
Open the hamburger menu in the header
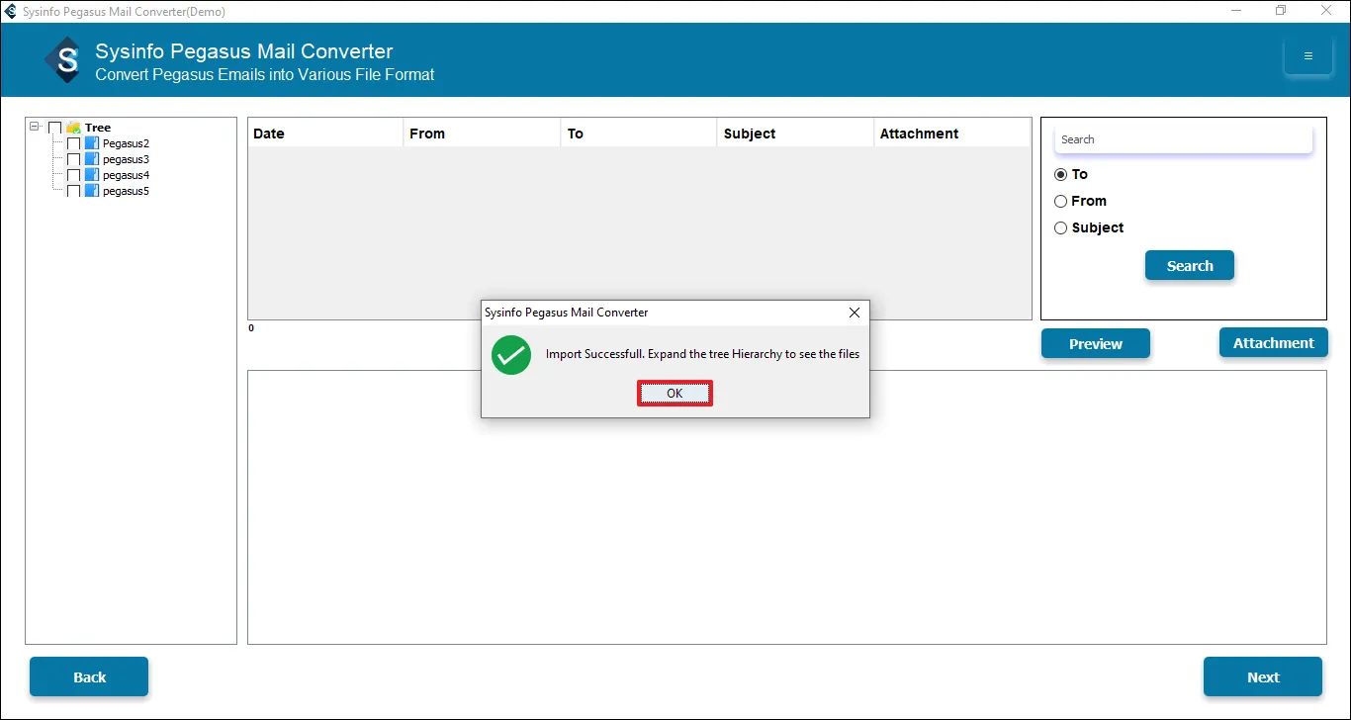(x=1307, y=56)
